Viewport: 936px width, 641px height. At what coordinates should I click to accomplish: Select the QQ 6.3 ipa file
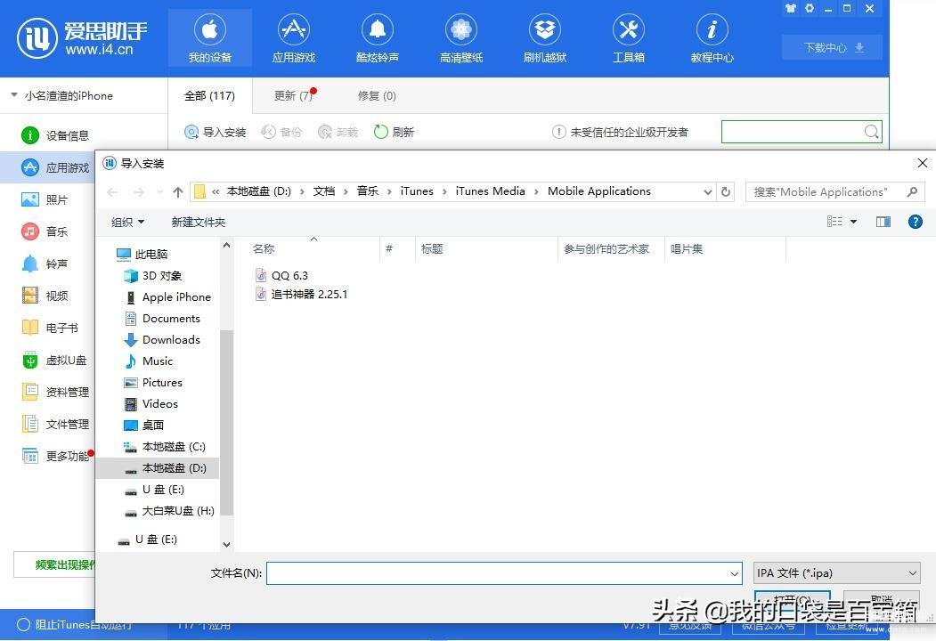coord(281,275)
